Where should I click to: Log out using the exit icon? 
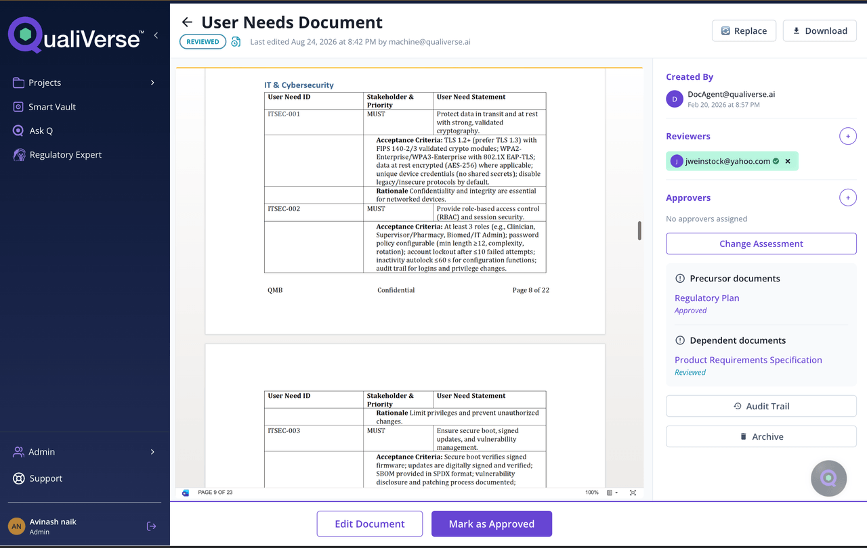(x=151, y=526)
